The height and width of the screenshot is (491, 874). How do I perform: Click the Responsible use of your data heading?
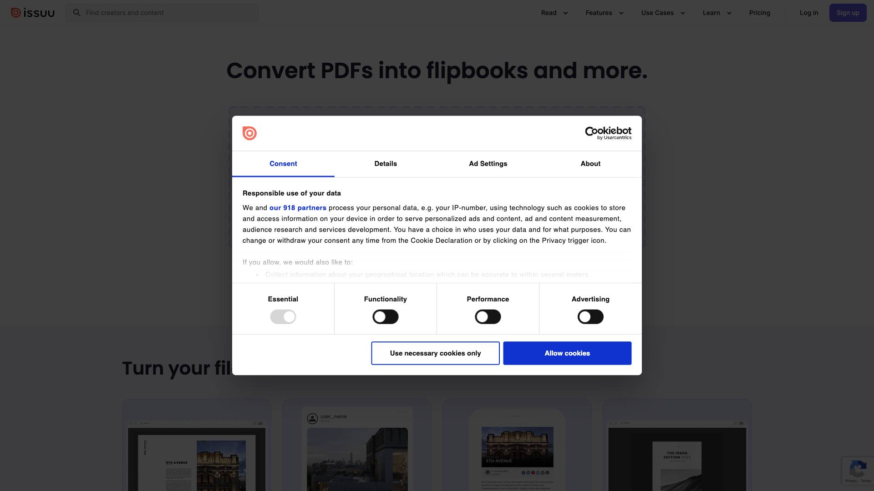tap(292, 193)
